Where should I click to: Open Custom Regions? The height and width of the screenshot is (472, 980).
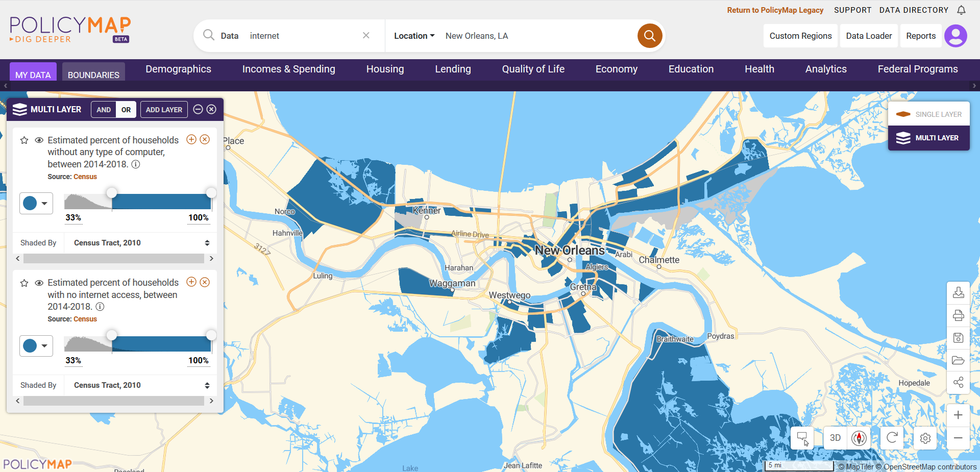(800, 36)
